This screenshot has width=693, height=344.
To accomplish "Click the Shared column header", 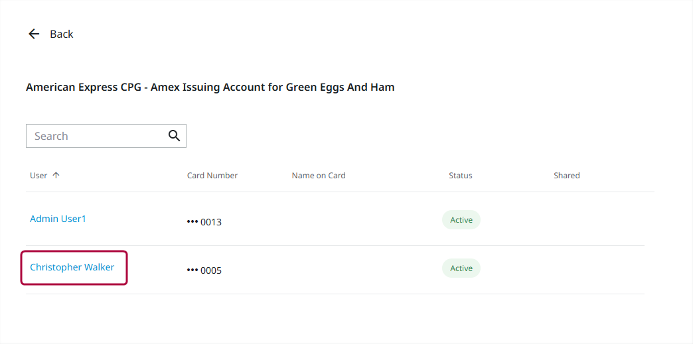I will pos(567,176).
